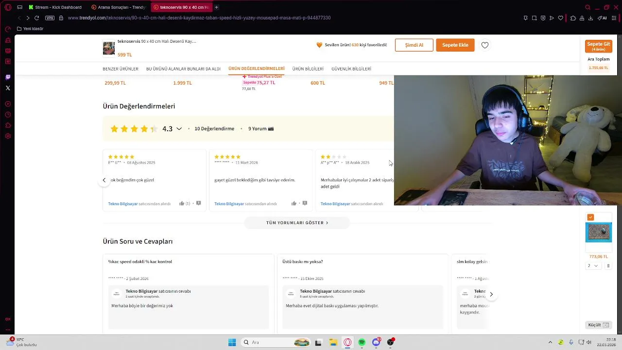Viewport: 622px width, 350px height.
Task: Open the Opera main menu icon
Action: [8, 7]
